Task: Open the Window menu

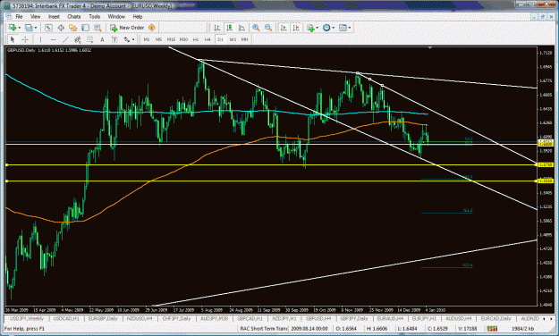Action: click(x=116, y=17)
